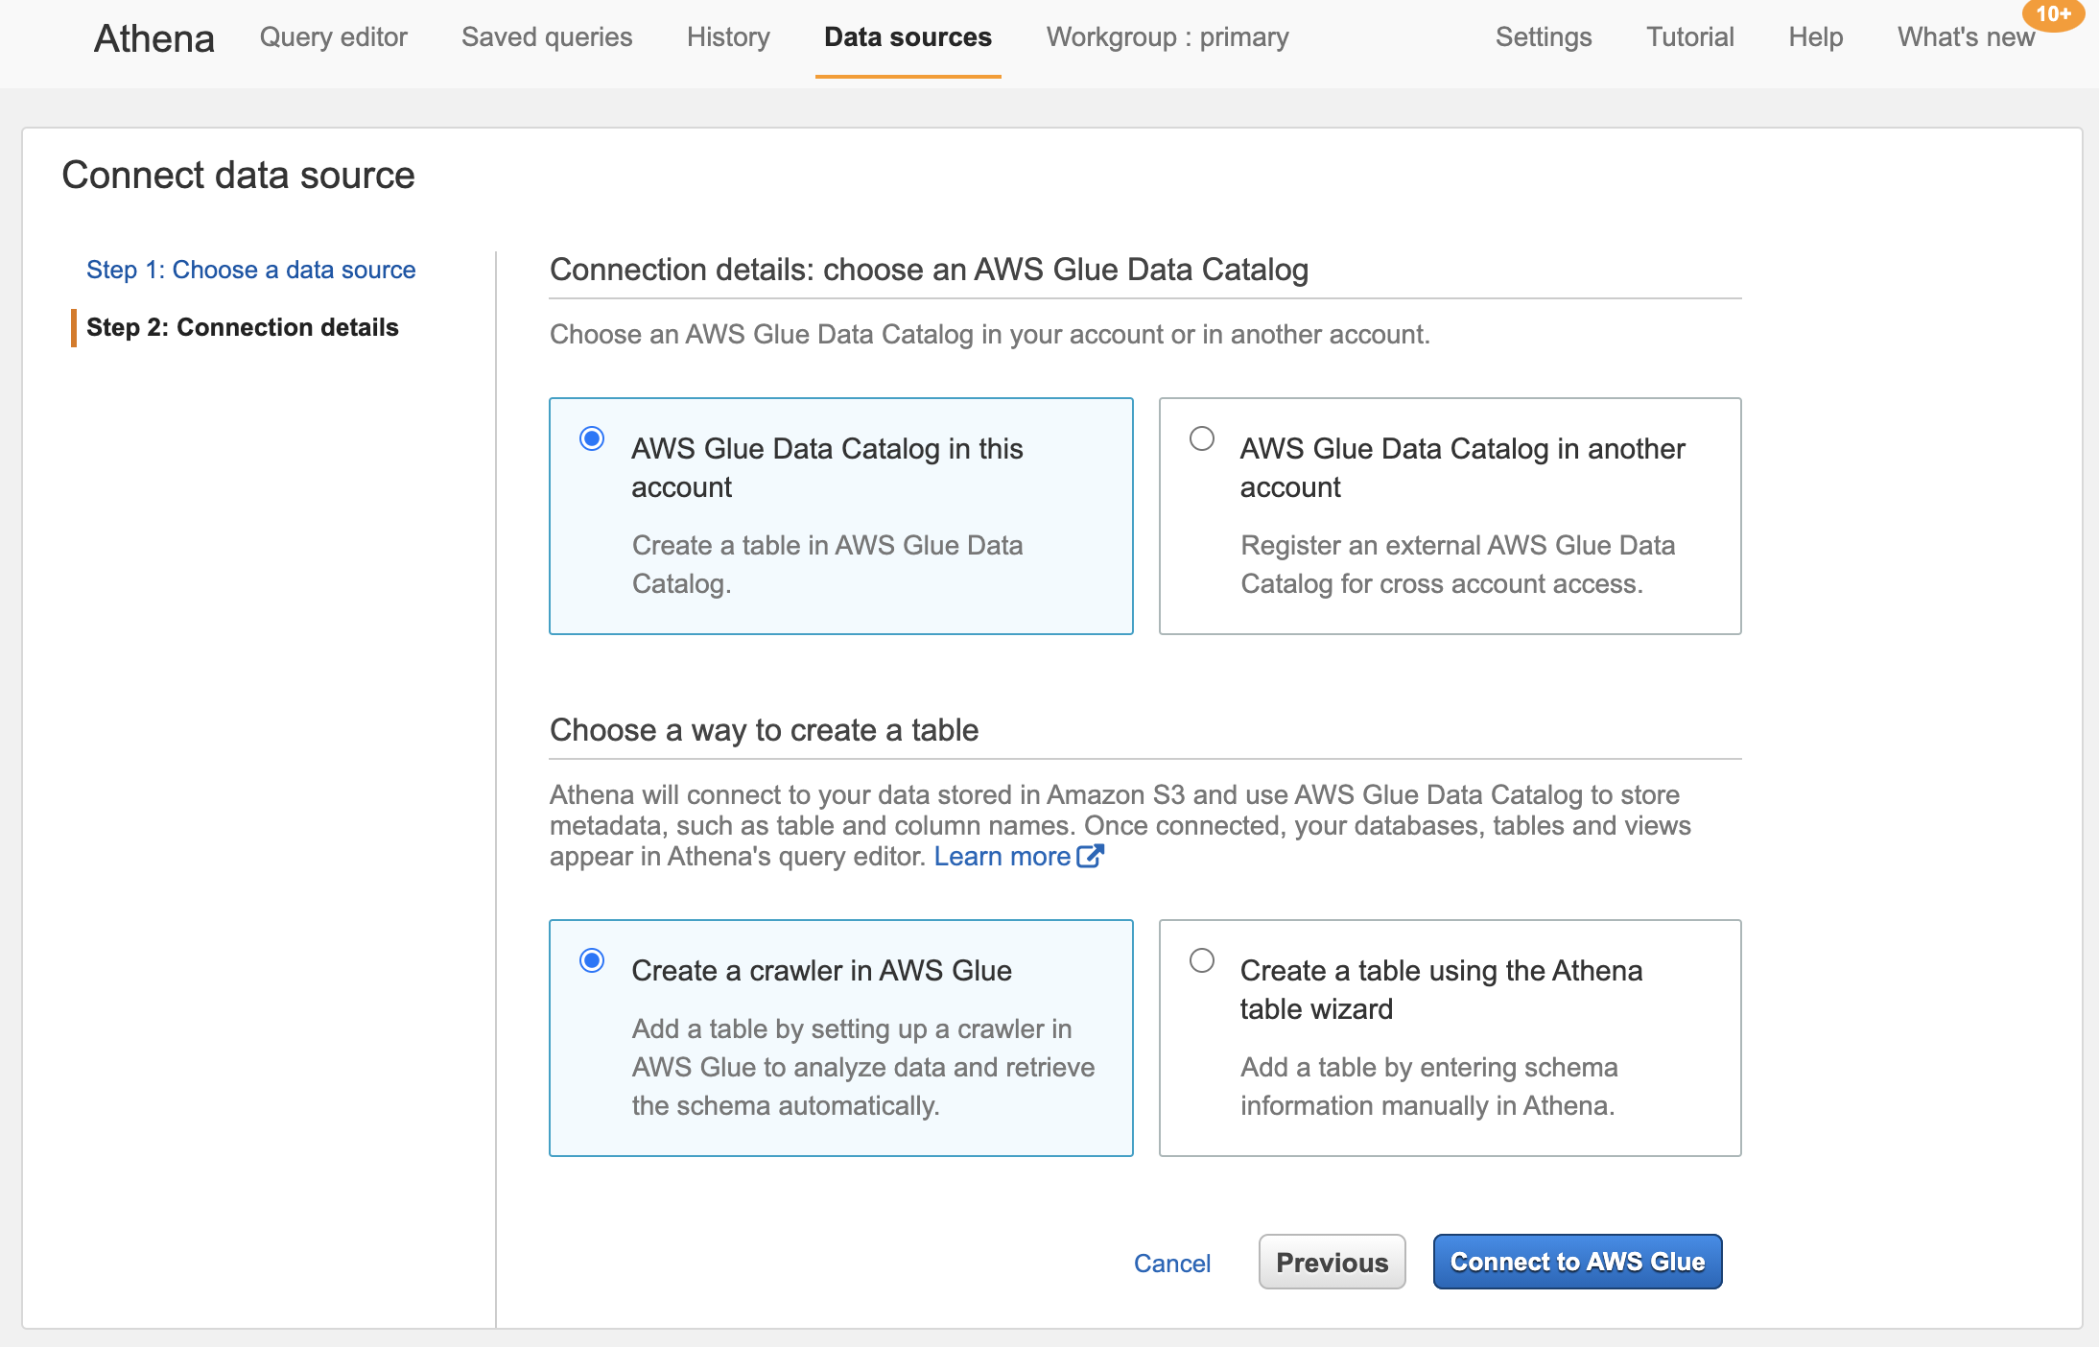The image size is (2099, 1347).
Task: Open Saved queries
Action: point(546,37)
